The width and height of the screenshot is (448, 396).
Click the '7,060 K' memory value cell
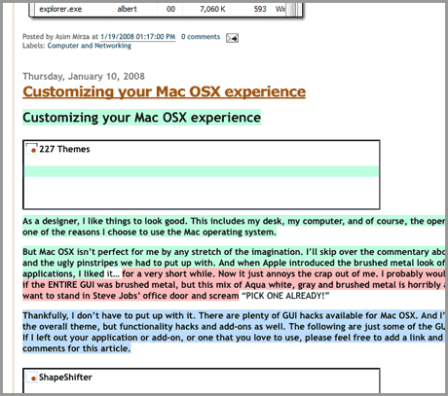point(212,9)
